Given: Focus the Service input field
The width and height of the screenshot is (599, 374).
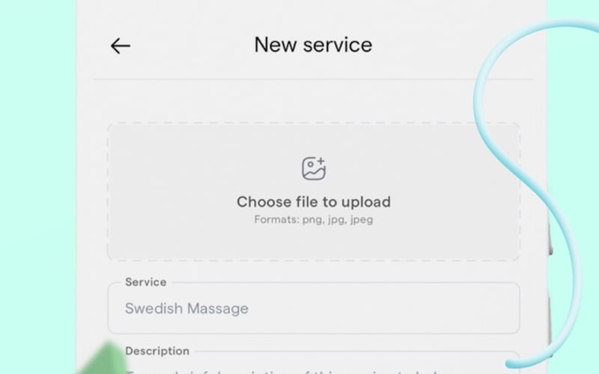Looking at the screenshot, I should (x=314, y=308).
